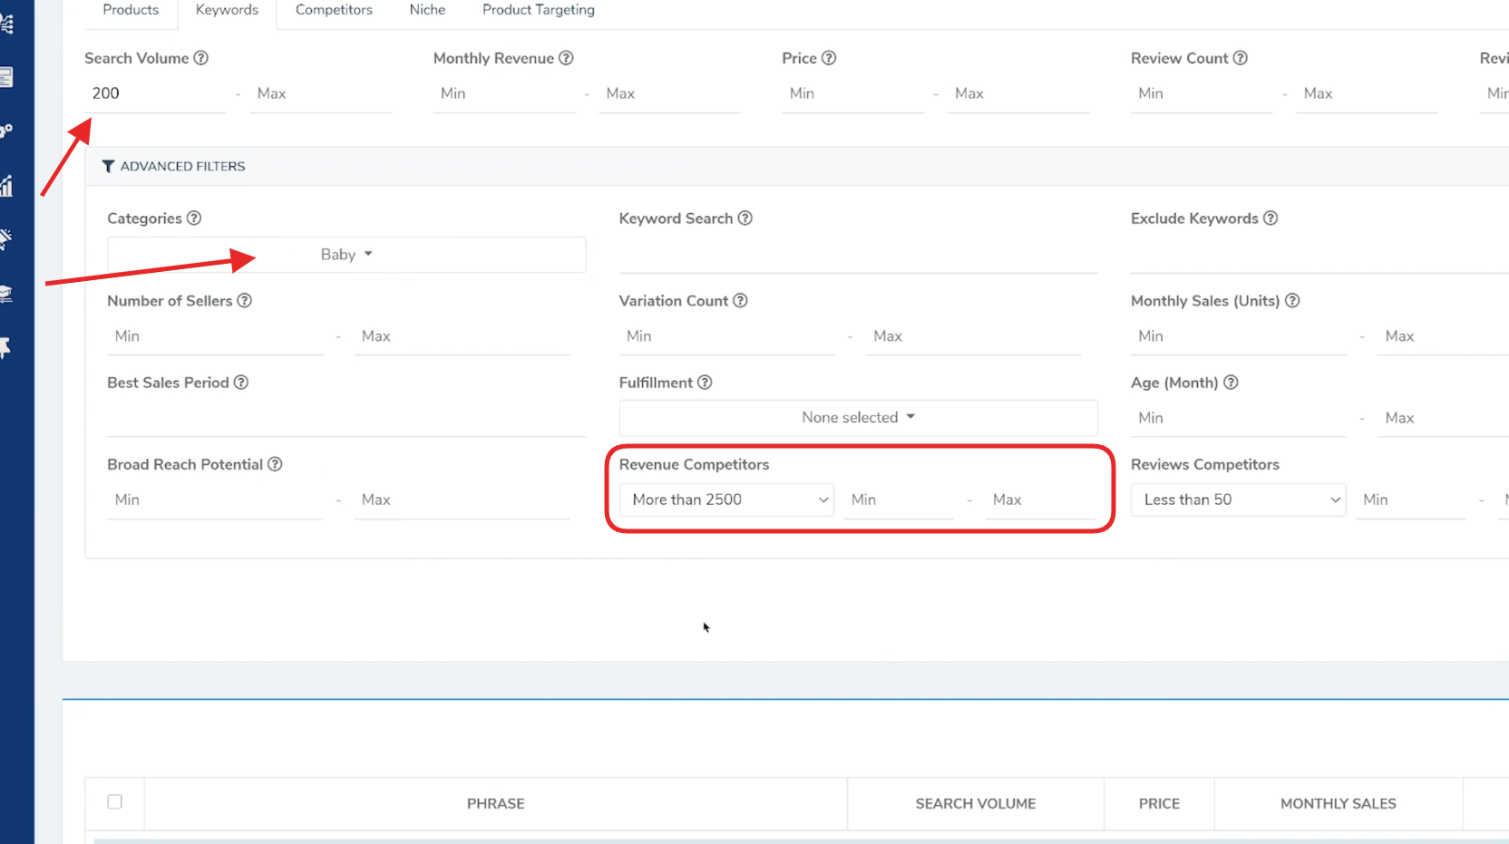The image size is (1509, 844).
Task: Open the Price help tooltip icon
Action: click(829, 58)
